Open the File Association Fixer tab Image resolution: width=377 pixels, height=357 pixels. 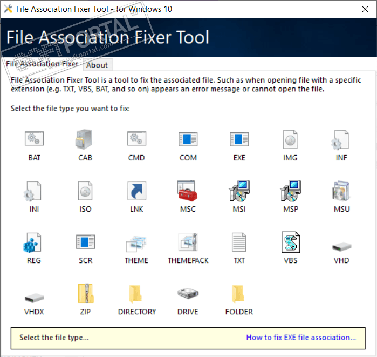tap(42, 64)
